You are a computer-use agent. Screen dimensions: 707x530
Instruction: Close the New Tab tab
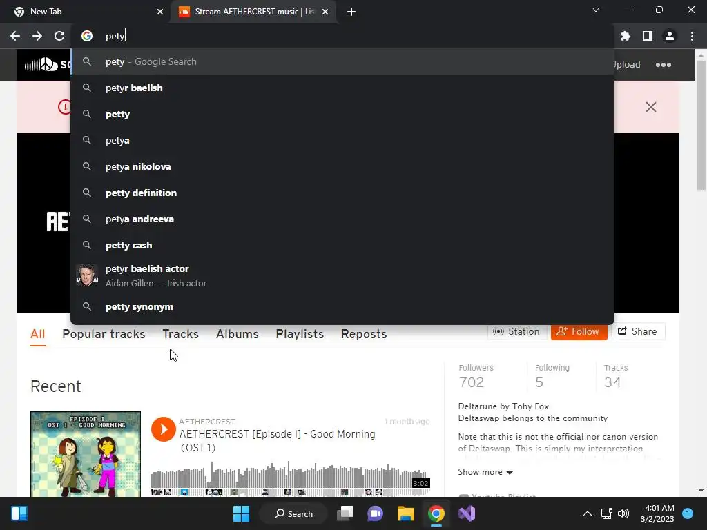[160, 12]
